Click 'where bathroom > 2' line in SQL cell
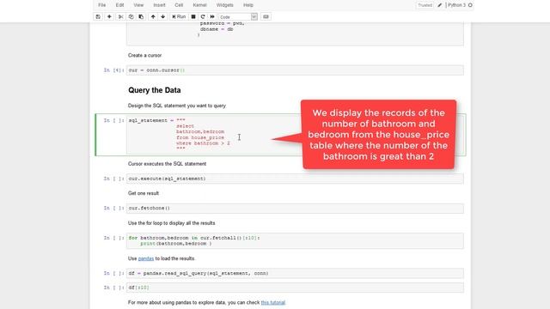 tap(203, 143)
